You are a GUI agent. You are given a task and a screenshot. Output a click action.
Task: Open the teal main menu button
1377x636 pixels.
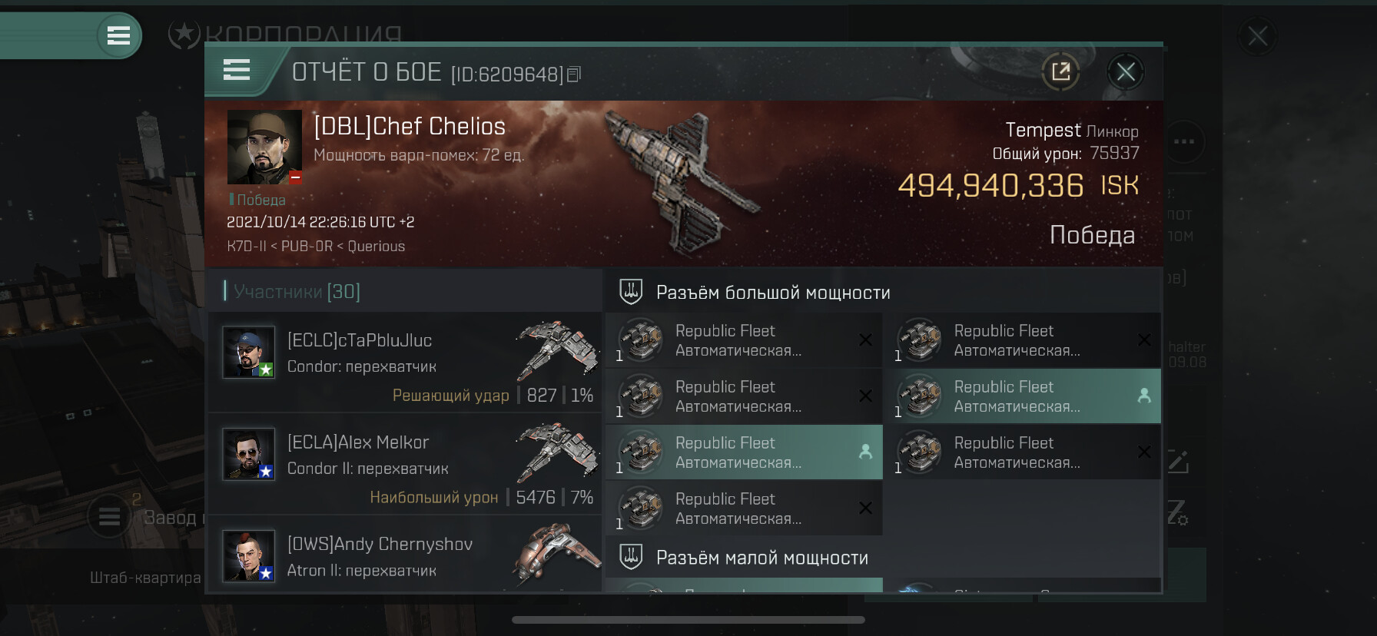[x=118, y=35]
